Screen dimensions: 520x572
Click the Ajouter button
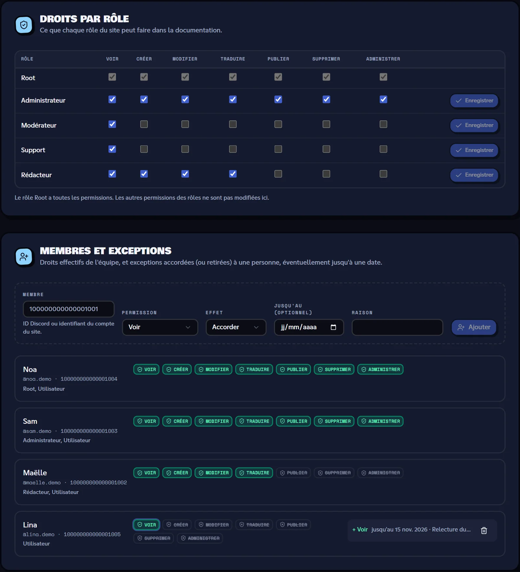(474, 327)
